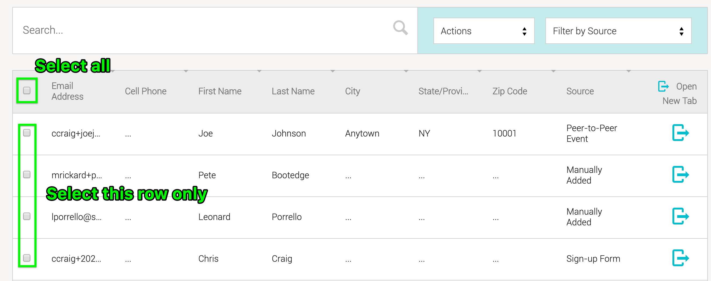Viewport: 711px width, 281px height.
Task: Click source cell Peer-to-Peer Event
Action: coord(592,134)
